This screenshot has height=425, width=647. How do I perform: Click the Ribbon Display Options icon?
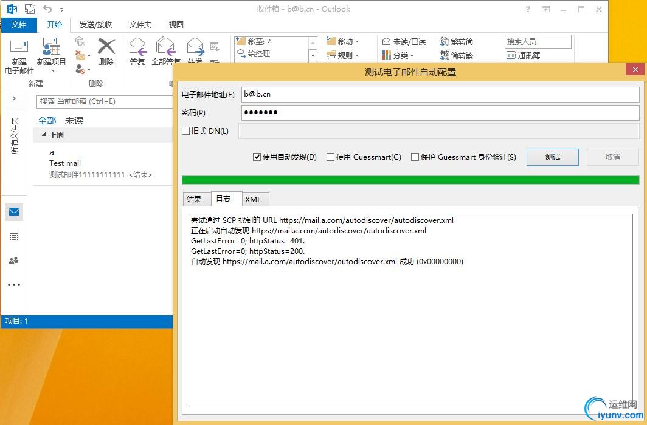(545, 9)
